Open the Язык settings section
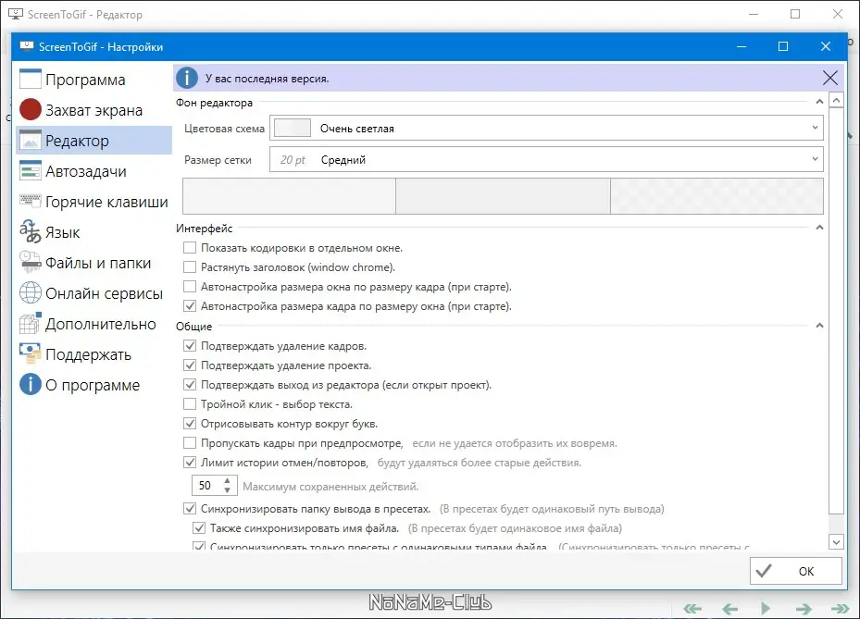Image resolution: width=860 pixels, height=619 pixels. 93,232
